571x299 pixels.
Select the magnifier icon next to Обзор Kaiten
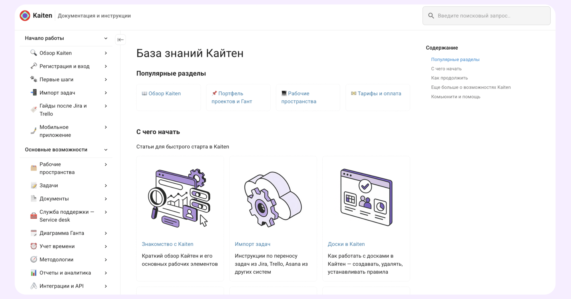33,53
